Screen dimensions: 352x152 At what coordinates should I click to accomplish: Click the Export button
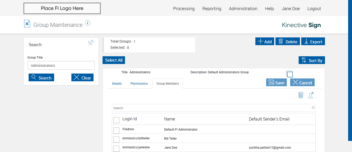[313, 42]
